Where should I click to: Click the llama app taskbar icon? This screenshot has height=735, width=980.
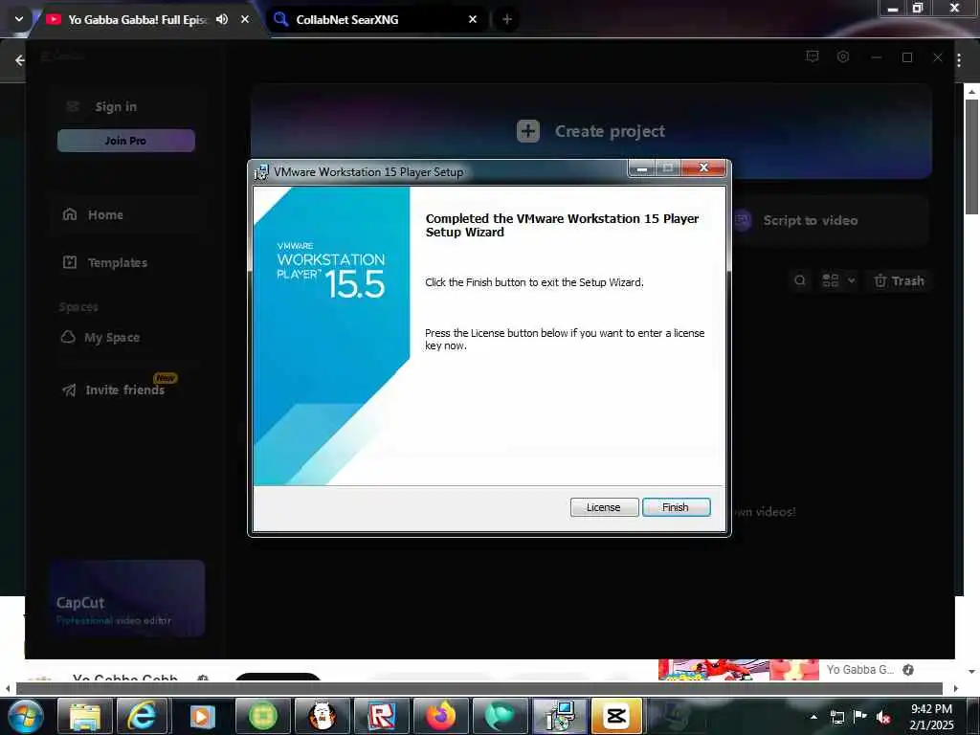coord(323,716)
